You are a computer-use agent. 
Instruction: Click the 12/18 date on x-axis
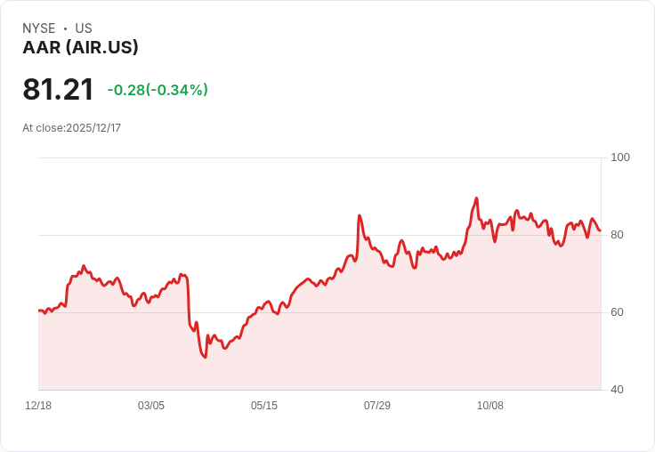coord(38,406)
